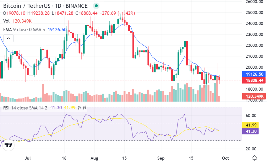
Task: Click the green market status dot beside BINANCE
Action: tap(96, 5)
